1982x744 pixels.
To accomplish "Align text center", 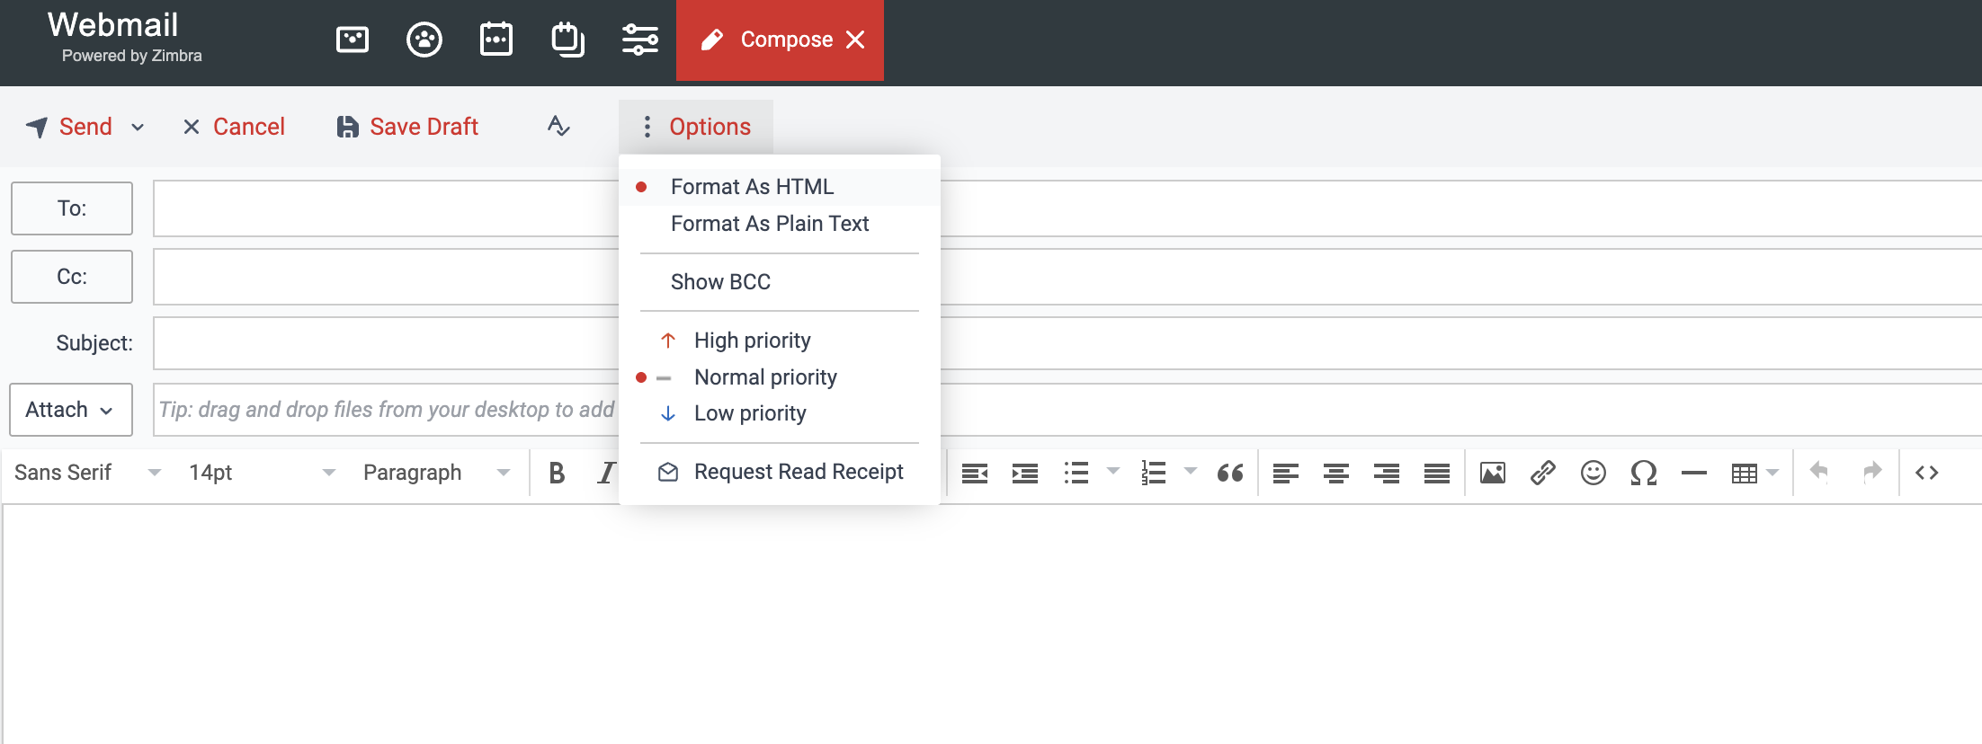I will [1336, 473].
